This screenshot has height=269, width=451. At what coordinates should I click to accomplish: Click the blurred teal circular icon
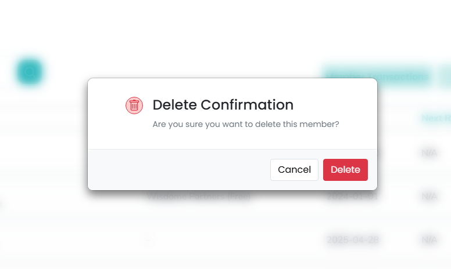pyautogui.click(x=29, y=72)
